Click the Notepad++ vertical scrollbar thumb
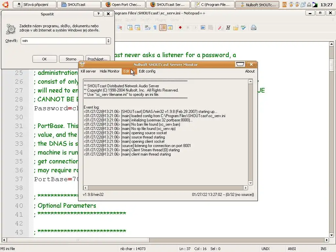 click(331, 65)
